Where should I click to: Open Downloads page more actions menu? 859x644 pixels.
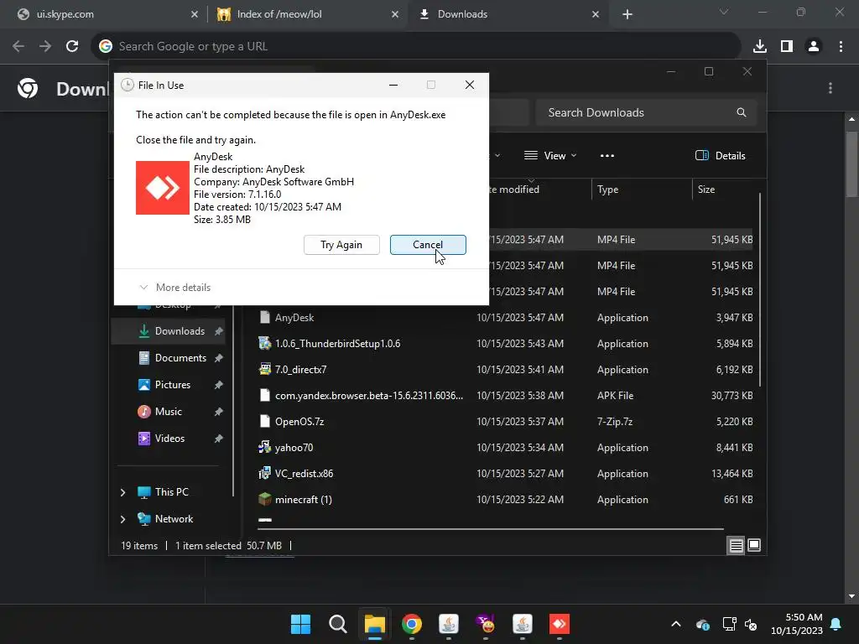point(830,88)
